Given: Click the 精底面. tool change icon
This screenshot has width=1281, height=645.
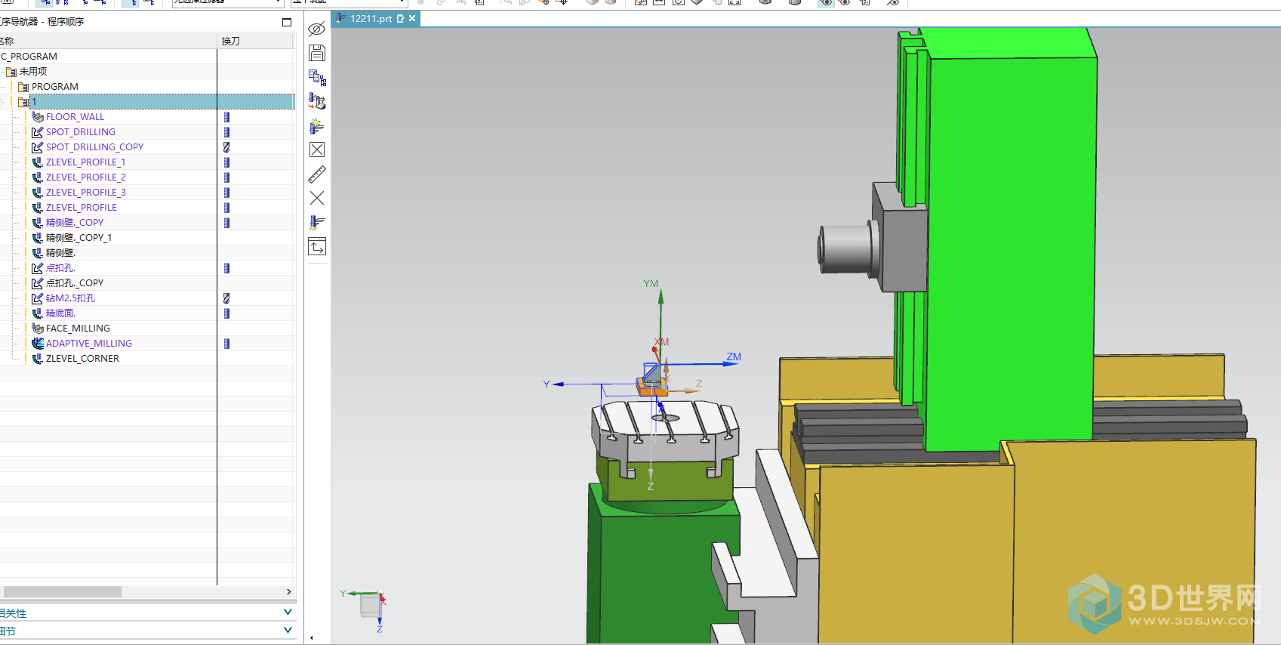Looking at the screenshot, I should (x=226, y=313).
